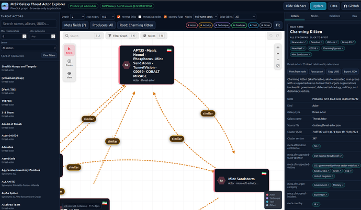Click the recenter graph crosshair icon
The height and width of the screenshot is (210, 361).
coord(278,48)
